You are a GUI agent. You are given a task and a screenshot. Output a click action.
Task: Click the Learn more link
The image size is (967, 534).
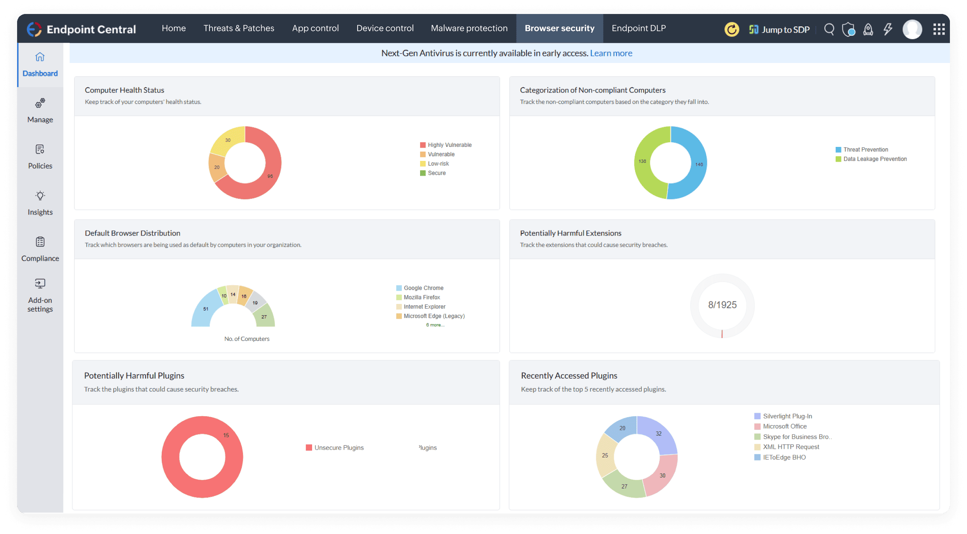click(611, 53)
